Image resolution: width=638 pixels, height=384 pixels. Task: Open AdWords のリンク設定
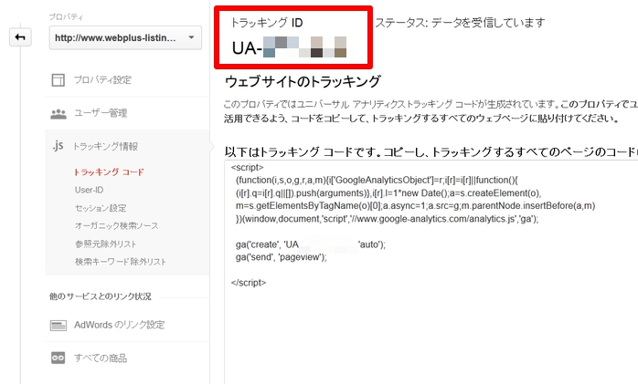tap(119, 325)
